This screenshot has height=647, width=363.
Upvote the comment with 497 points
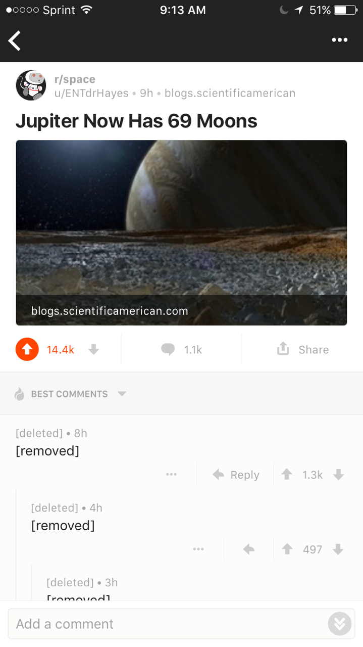[287, 549]
